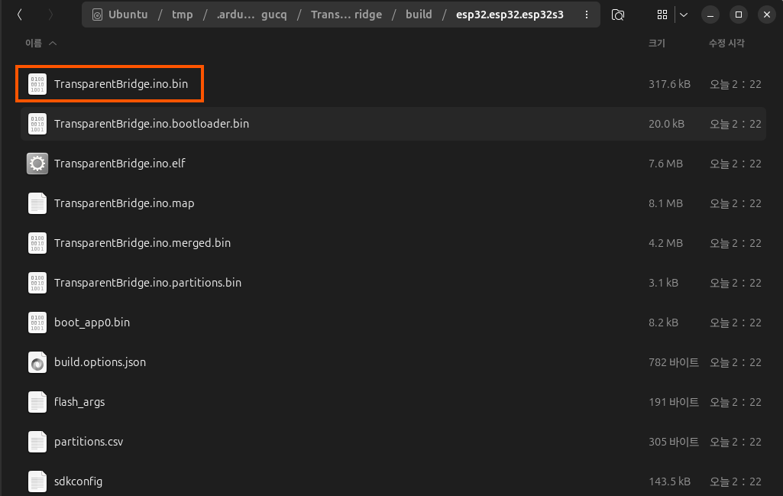Screen dimensions: 783x496
Task: Maximize the file manager window
Action: point(739,15)
